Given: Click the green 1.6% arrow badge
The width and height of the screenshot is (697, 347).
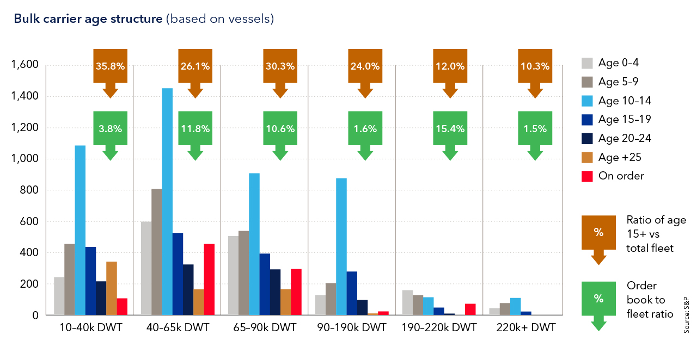Looking at the screenshot, I should point(365,129).
